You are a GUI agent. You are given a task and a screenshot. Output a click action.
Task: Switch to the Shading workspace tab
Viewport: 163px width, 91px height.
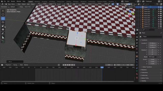[x=69, y=2]
